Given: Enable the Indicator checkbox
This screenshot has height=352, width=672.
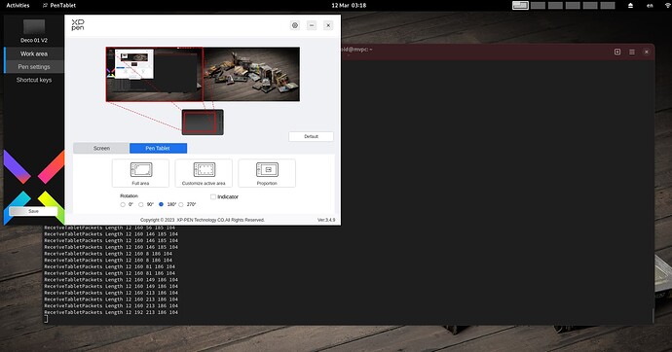Looking at the screenshot, I should (x=213, y=196).
